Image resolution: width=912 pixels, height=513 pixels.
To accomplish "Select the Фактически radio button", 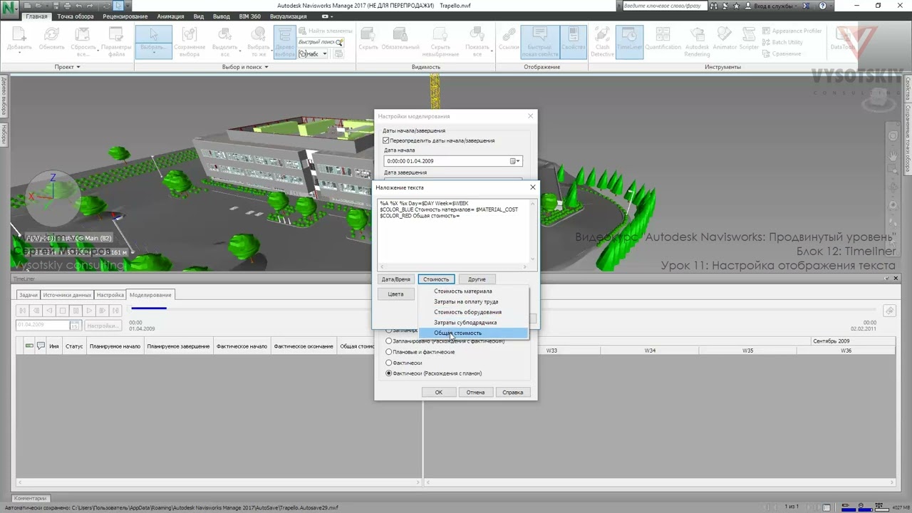I will 389,363.
